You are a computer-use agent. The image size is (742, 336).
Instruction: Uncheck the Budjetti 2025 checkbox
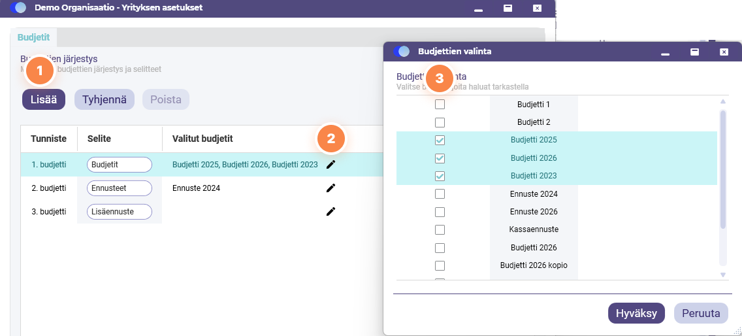pos(440,141)
